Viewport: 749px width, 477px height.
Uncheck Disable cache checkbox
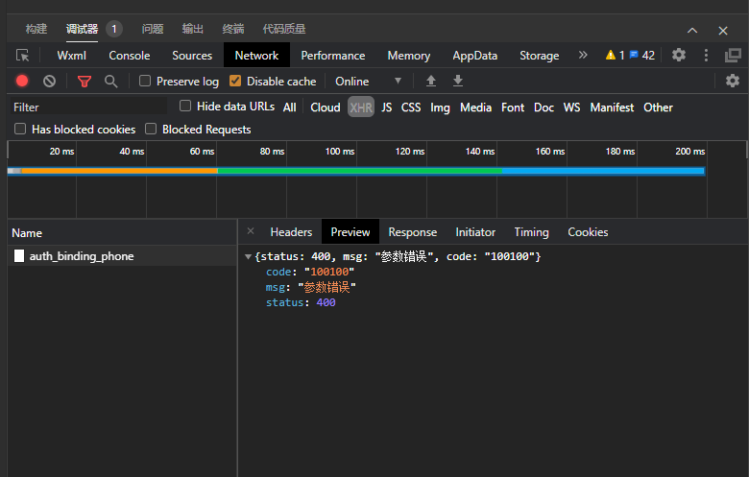click(x=235, y=81)
